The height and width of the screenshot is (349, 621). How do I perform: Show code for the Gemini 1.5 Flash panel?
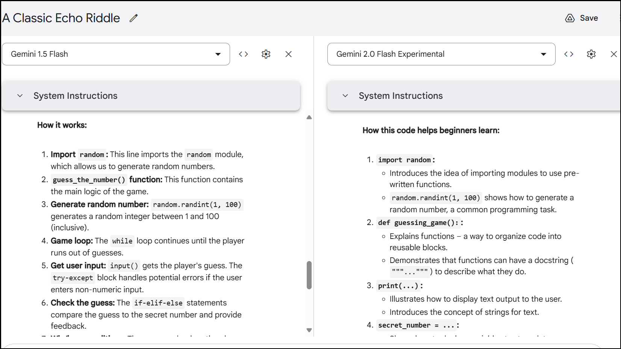pyautogui.click(x=243, y=54)
